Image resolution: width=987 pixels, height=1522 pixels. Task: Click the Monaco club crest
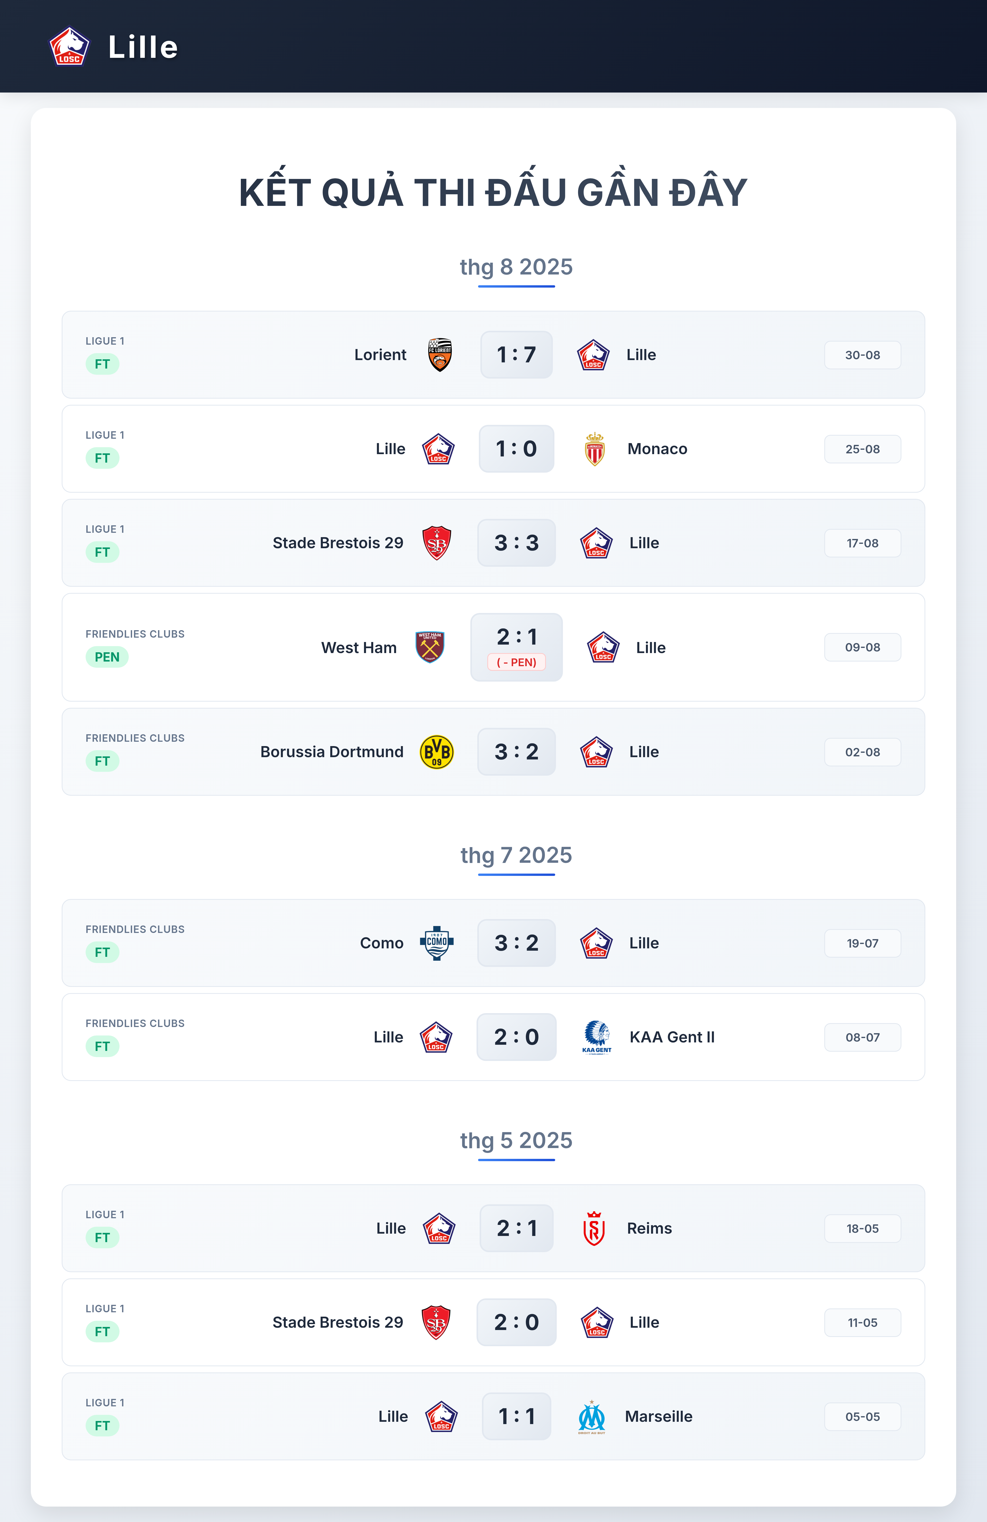(x=595, y=449)
